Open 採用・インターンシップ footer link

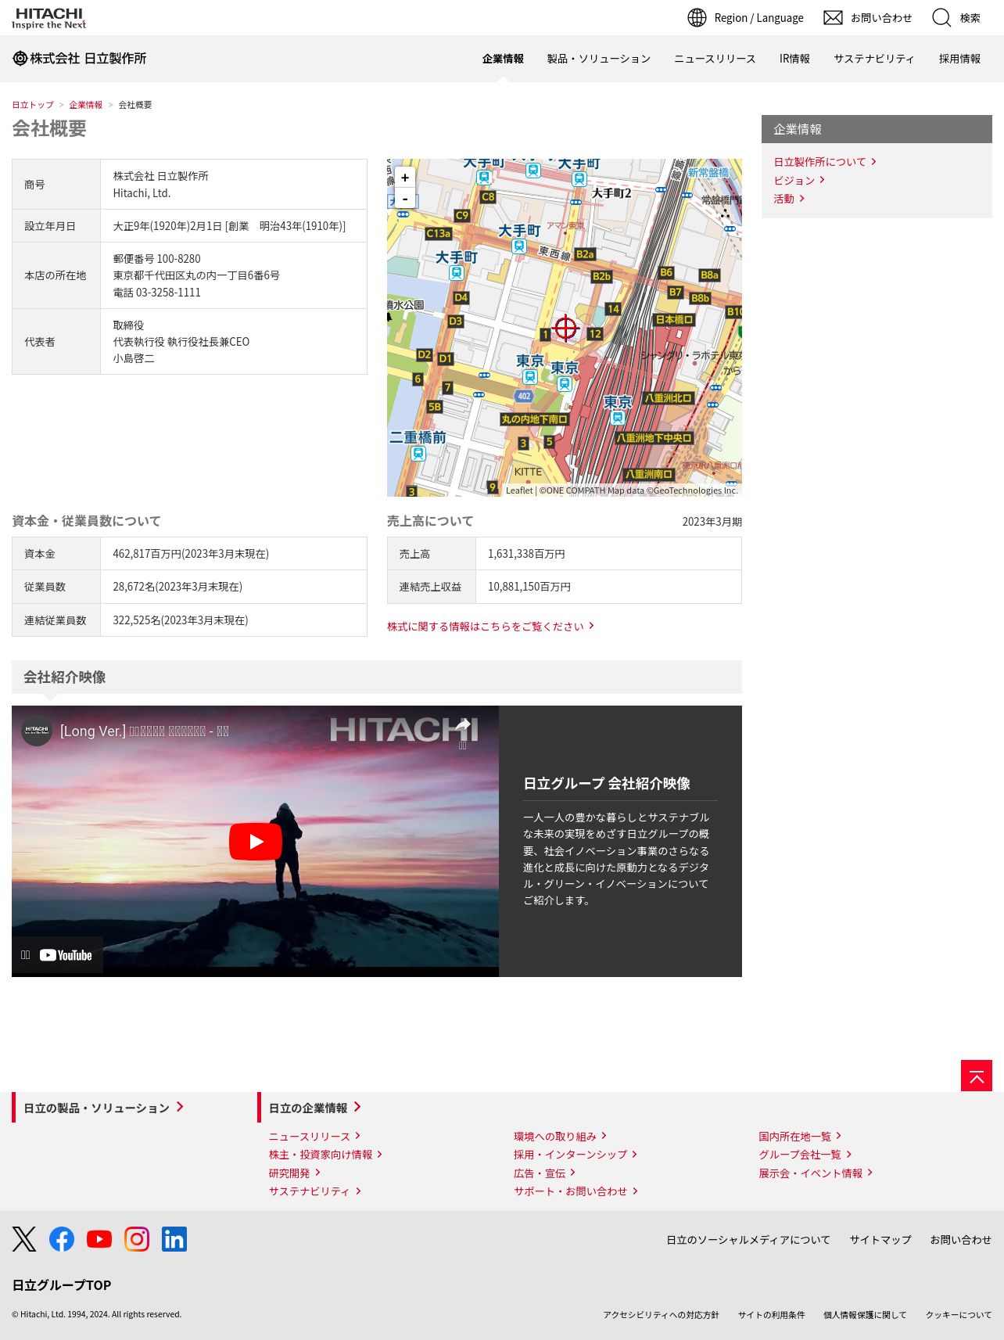(576, 1155)
